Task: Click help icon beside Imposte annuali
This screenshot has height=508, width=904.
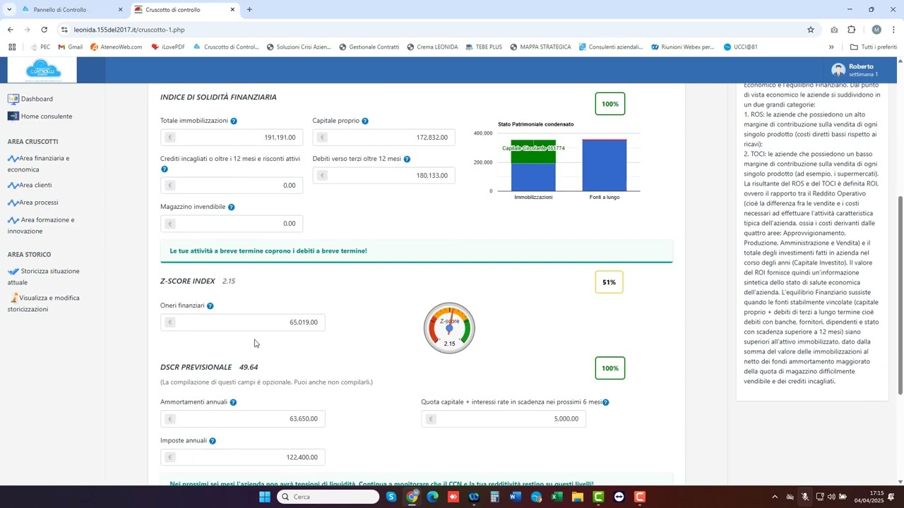Action: click(x=213, y=441)
